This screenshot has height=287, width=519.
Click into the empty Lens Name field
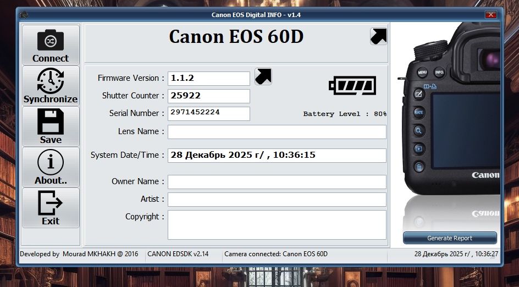[277, 132]
